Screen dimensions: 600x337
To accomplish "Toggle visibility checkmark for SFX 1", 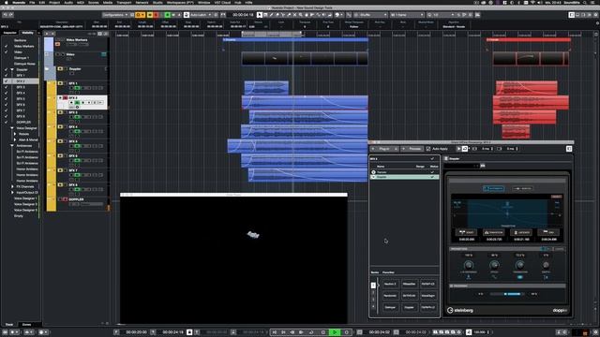I will [7, 75].
